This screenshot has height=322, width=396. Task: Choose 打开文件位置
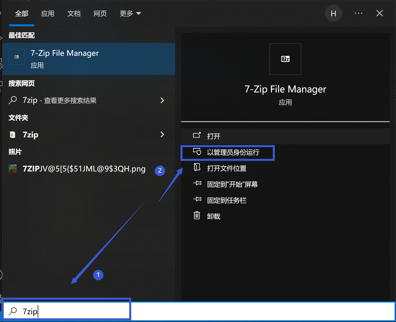click(285, 168)
